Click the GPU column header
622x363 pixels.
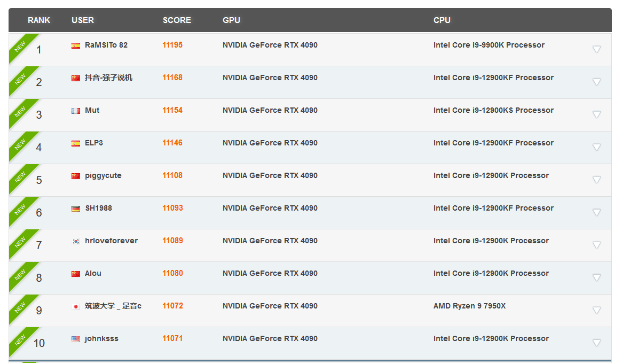[231, 20]
